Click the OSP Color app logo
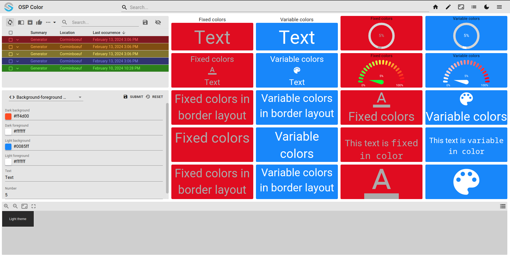 click(9, 7)
